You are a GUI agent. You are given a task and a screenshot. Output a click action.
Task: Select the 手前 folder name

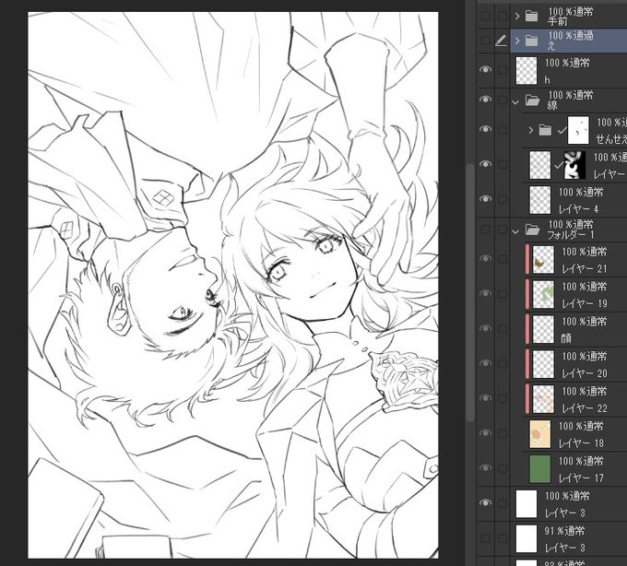[557, 21]
